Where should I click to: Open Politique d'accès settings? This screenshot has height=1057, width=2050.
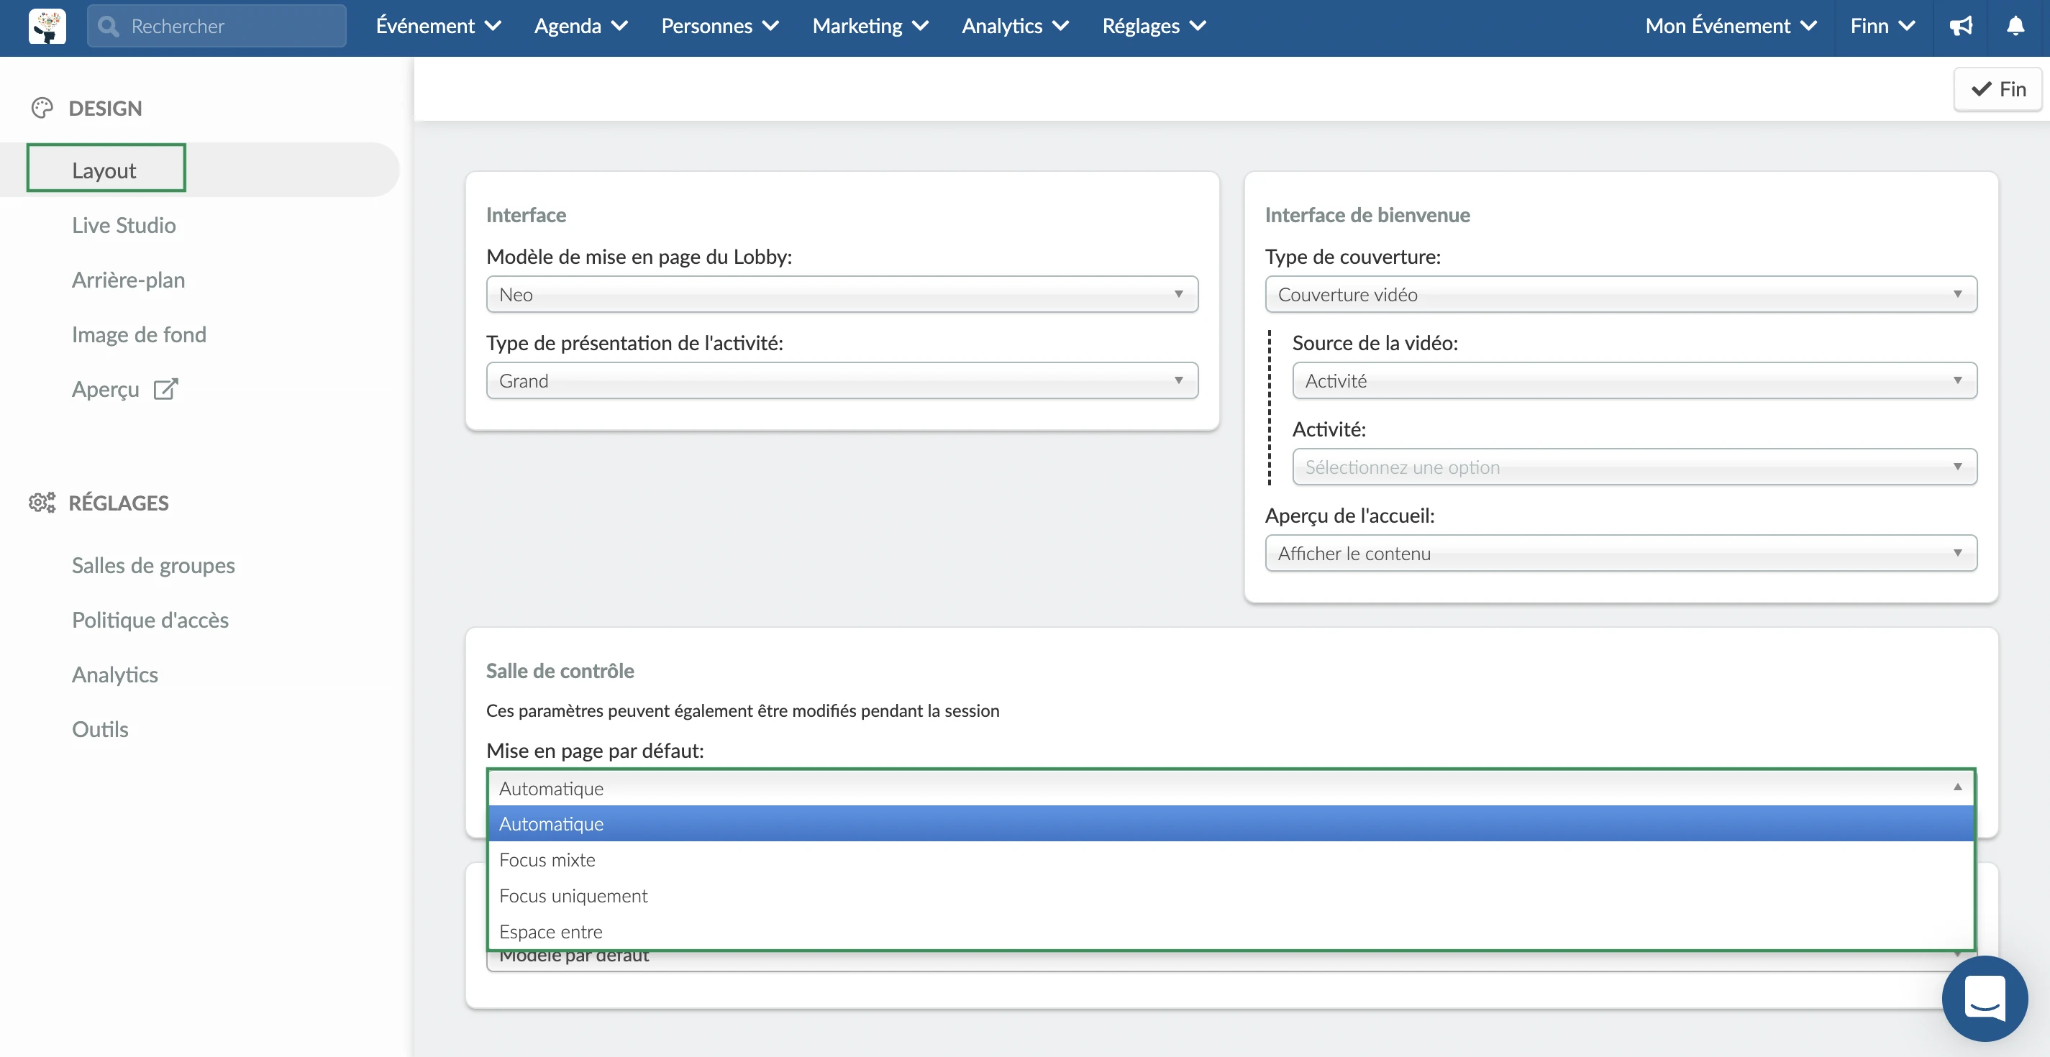pyautogui.click(x=150, y=619)
